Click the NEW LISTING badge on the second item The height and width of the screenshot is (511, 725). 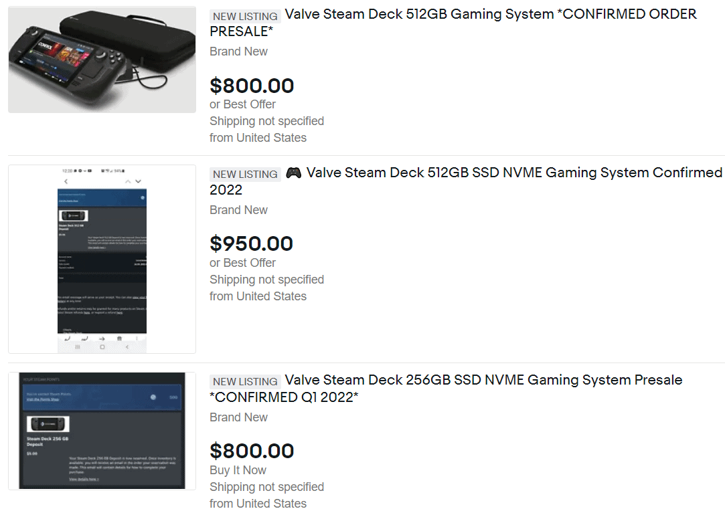[x=245, y=174]
